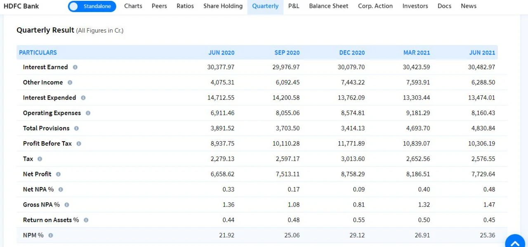
Task: Switch to the Peers tab
Action: coord(159,6)
